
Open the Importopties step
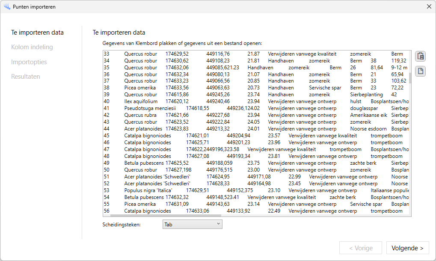tap(29, 62)
